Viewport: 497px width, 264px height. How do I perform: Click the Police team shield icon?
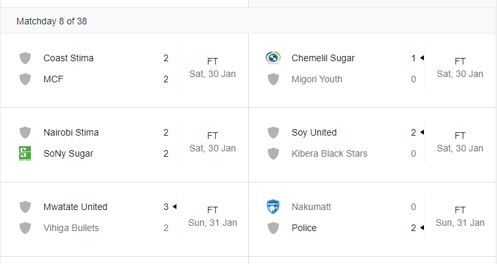pyautogui.click(x=273, y=228)
